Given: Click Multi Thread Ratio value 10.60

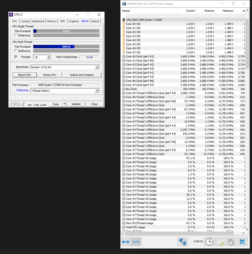Looking at the screenshot, I should pos(89,57).
